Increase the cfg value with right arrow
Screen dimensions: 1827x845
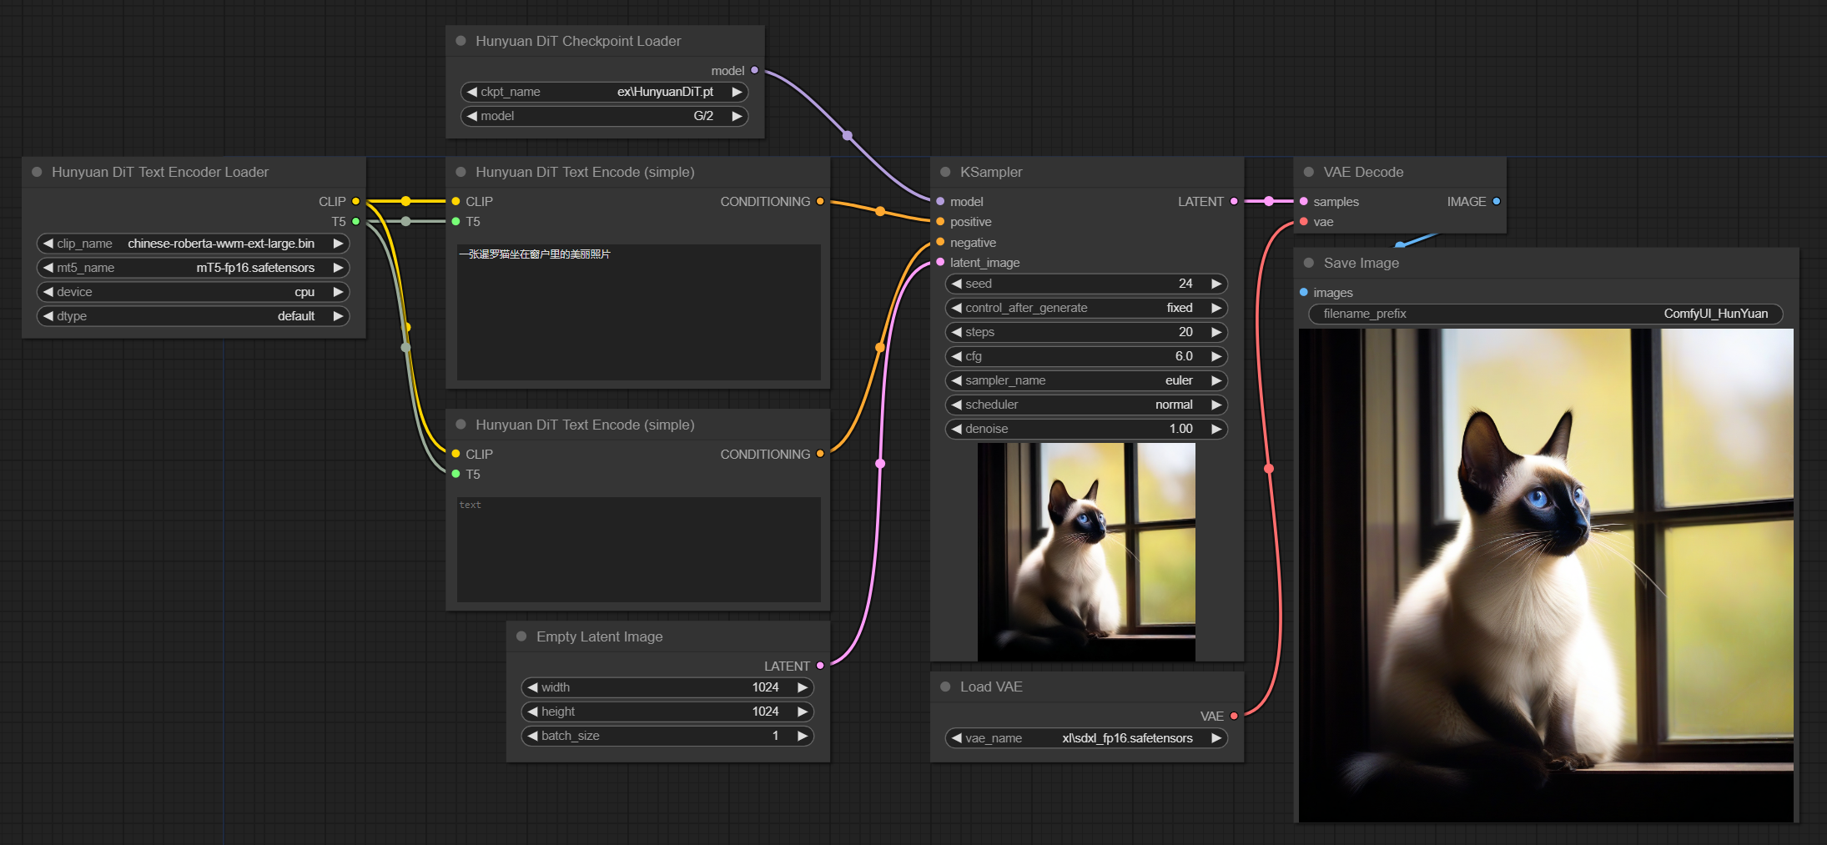tap(1216, 356)
